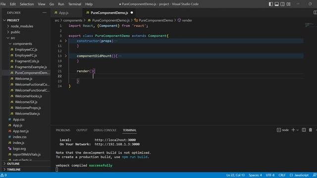The height and width of the screenshot is (178, 317).
Task: Toggle secondary side bar layout icon
Action: pyautogui.click(x=282, y=4)
